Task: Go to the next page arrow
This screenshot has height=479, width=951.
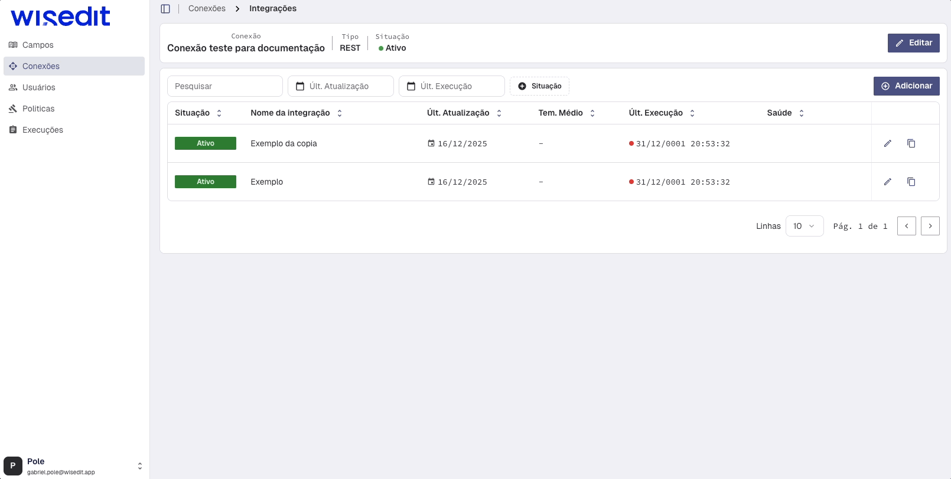Action: [x=930, y=226]
